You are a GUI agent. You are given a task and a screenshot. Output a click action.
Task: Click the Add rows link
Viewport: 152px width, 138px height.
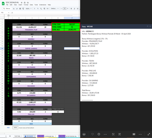8,128
